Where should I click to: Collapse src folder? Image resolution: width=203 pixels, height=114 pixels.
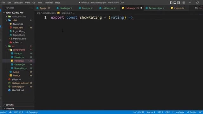(x=6, y=46)
